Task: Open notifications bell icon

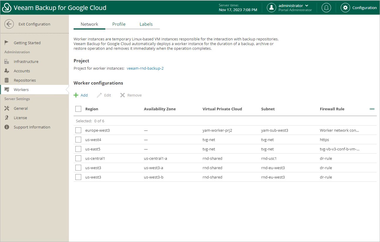Action: (326, 8)
